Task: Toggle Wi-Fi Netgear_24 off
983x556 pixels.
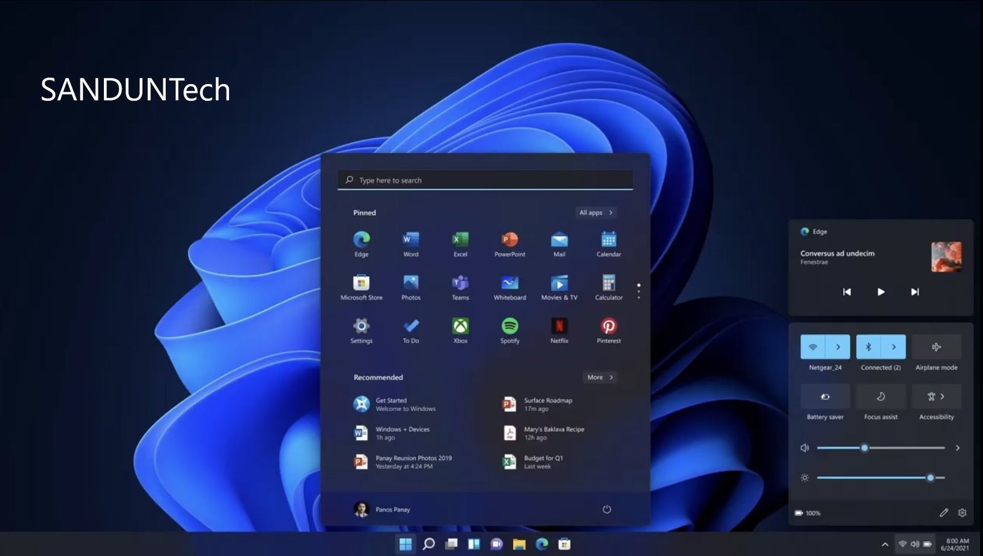Action: pos(813,347)
